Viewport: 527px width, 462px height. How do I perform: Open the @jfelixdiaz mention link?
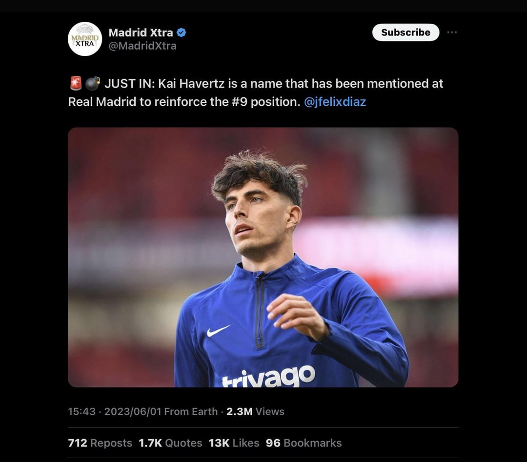pos(335,102)
